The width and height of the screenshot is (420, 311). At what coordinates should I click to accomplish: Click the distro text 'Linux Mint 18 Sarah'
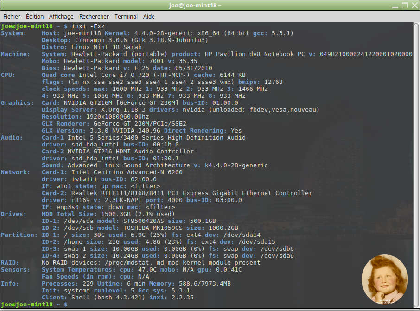tap(106, 47)
